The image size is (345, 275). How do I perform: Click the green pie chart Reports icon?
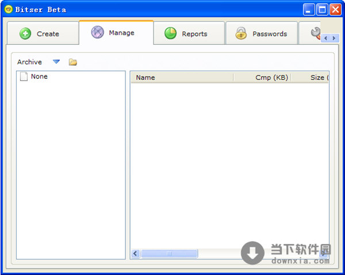tap(171, 33)
